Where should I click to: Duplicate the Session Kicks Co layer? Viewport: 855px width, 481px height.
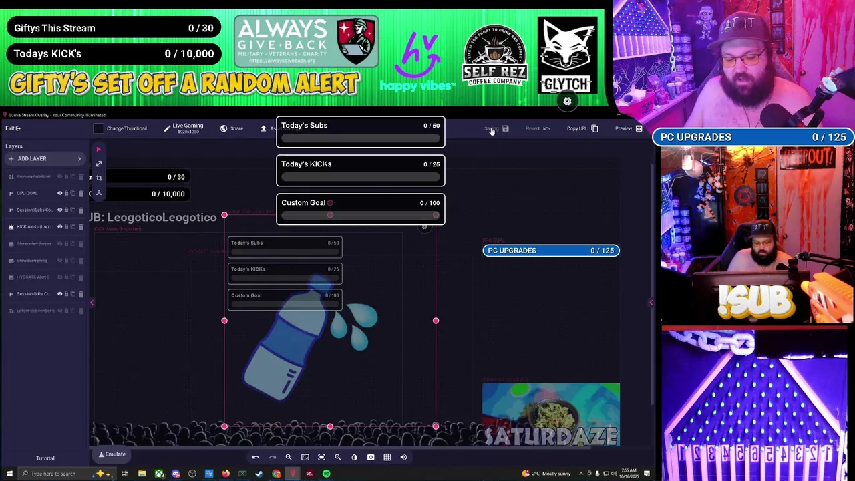73,210
